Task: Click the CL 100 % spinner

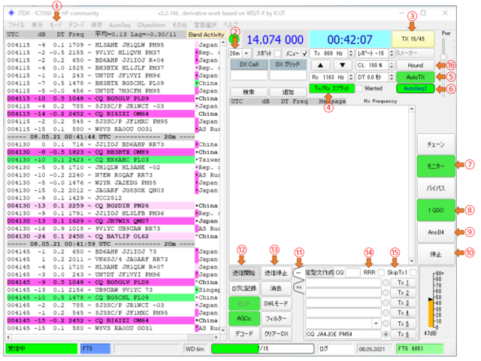Action: (x=375, y=65)
